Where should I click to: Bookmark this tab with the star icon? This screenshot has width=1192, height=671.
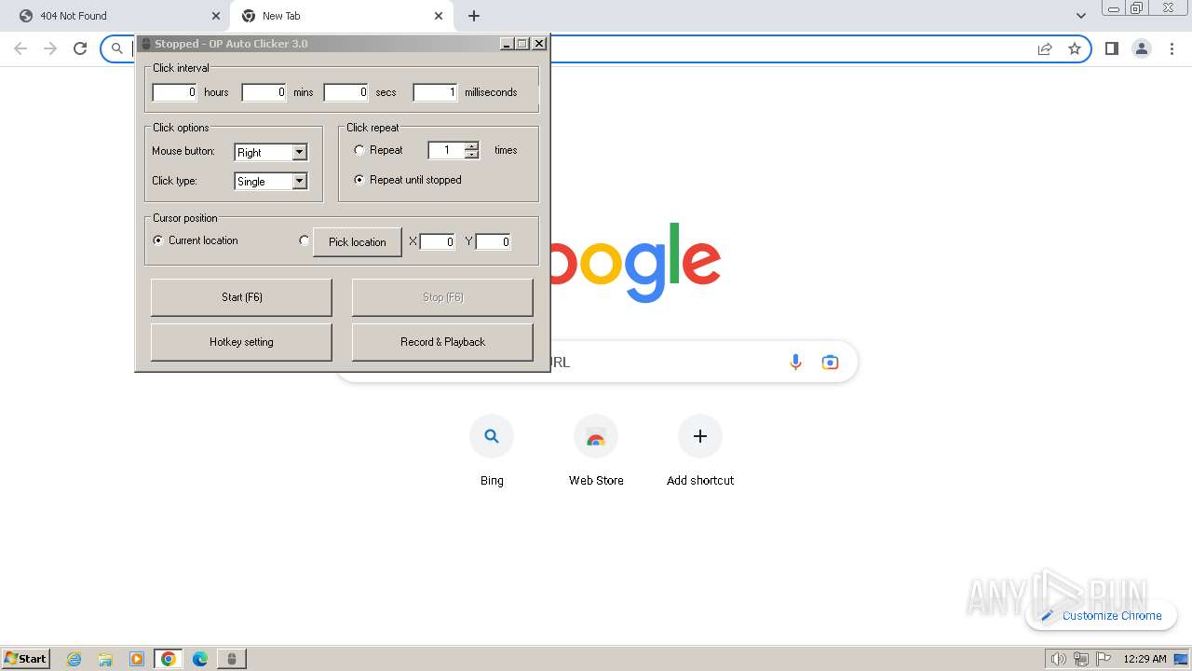1075,48
